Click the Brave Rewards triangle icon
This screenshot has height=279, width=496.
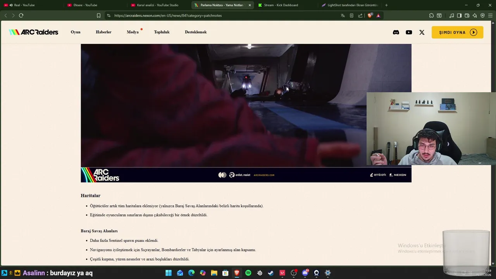click(x=378, y=15)
